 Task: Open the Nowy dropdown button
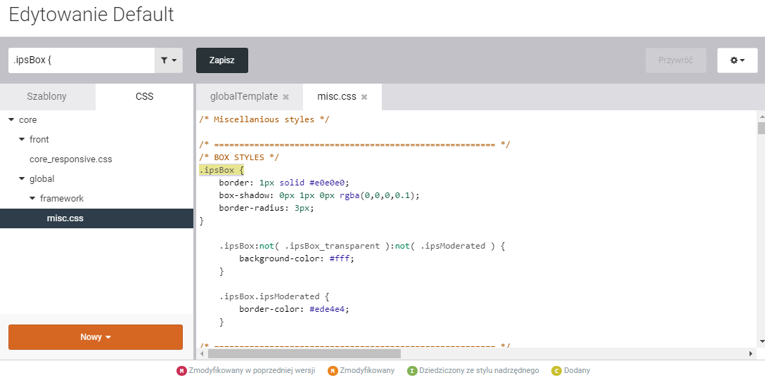coord(96,337)
